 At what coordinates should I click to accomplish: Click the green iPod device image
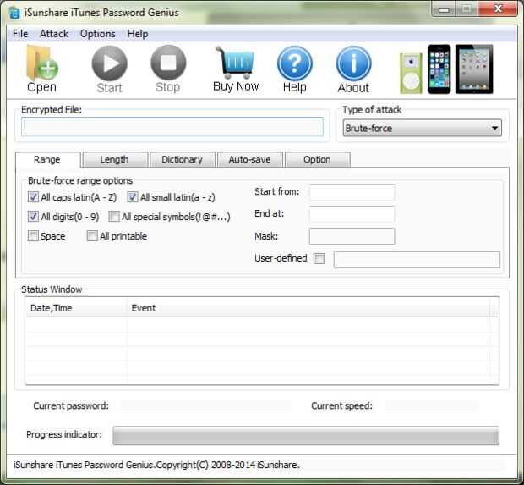(x=411, y=74)
